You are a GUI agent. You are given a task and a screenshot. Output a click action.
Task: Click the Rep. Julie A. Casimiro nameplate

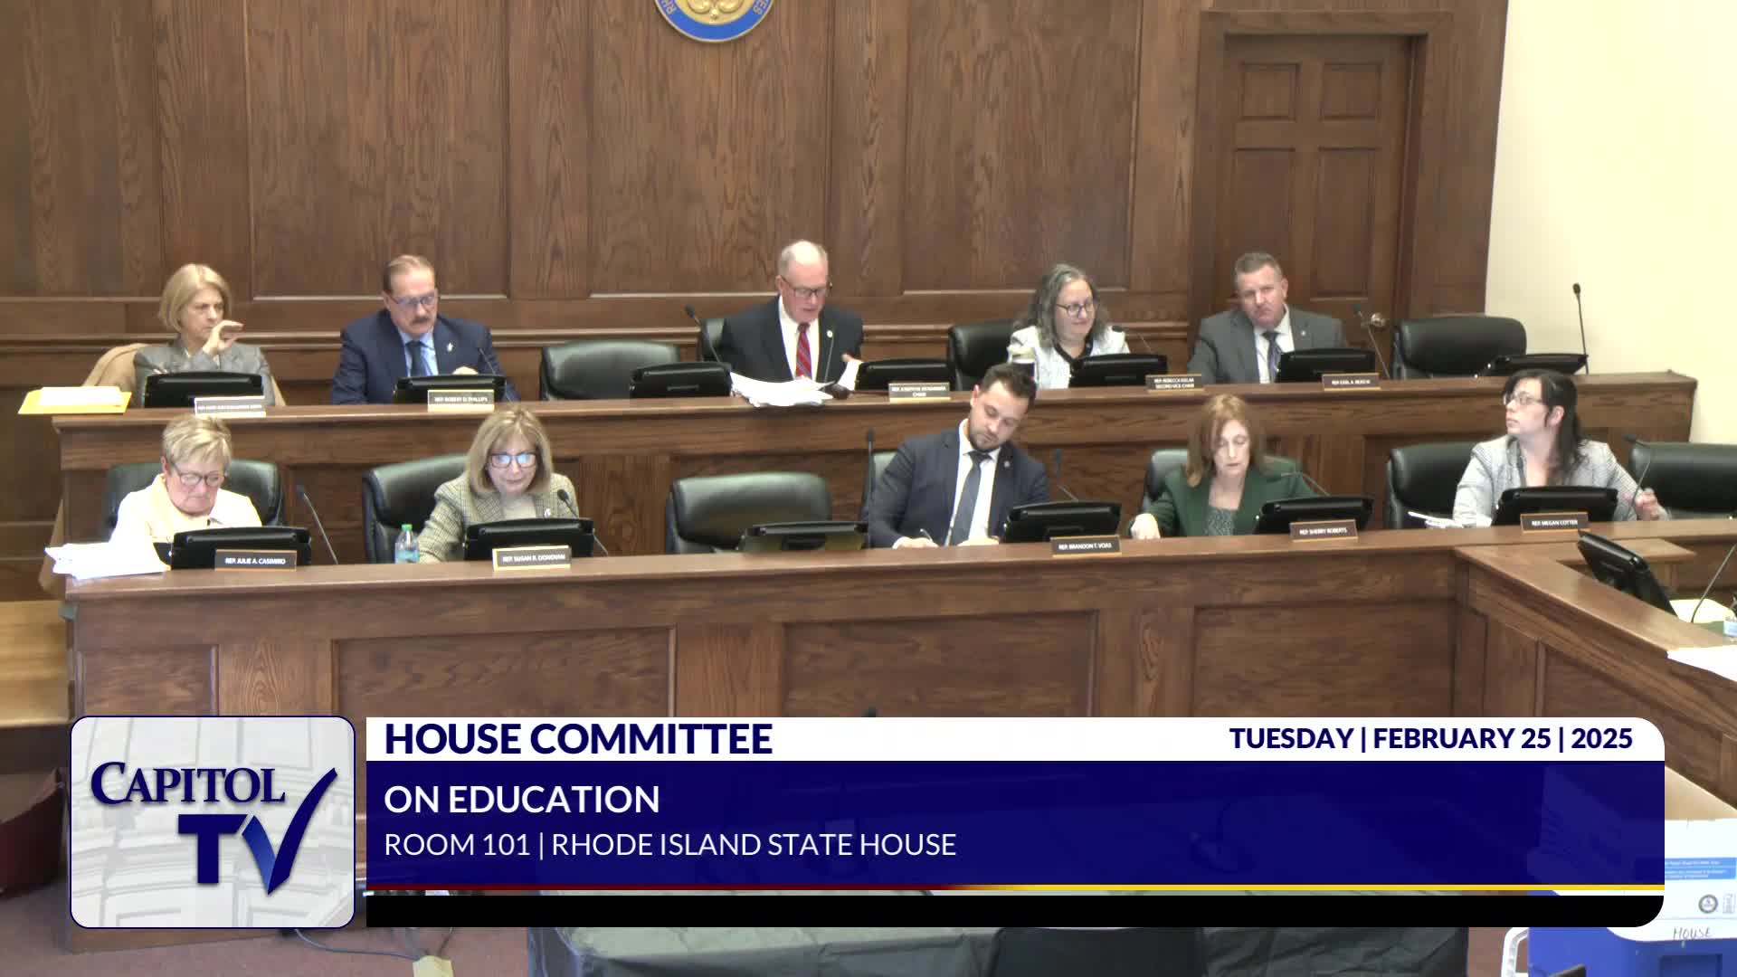(255, 561)
